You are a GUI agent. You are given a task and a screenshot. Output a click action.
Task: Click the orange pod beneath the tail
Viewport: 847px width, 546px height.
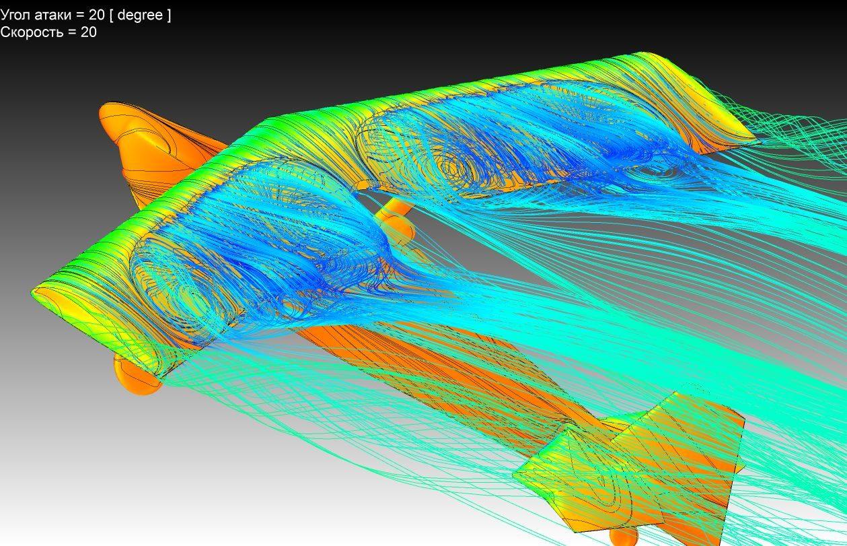click(x=622, y=537)
